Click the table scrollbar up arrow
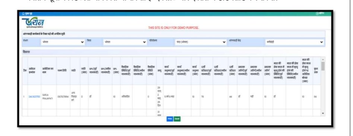 click(x=323, y=60)
